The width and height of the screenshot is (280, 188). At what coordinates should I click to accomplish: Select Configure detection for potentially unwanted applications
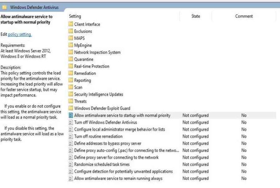click(x=124, y=172)
